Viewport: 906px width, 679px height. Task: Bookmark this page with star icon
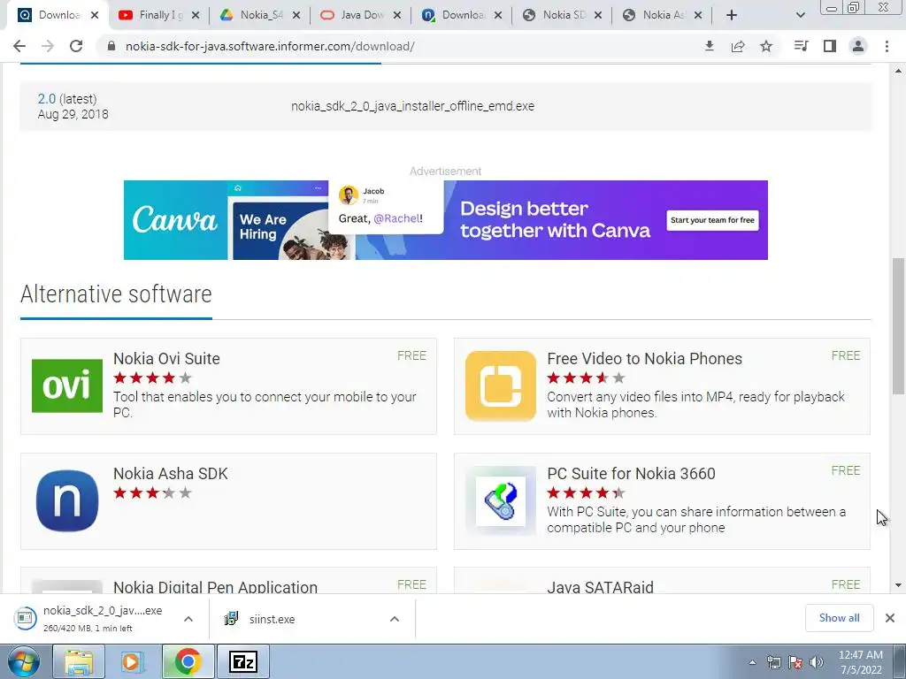coord(766,46)
